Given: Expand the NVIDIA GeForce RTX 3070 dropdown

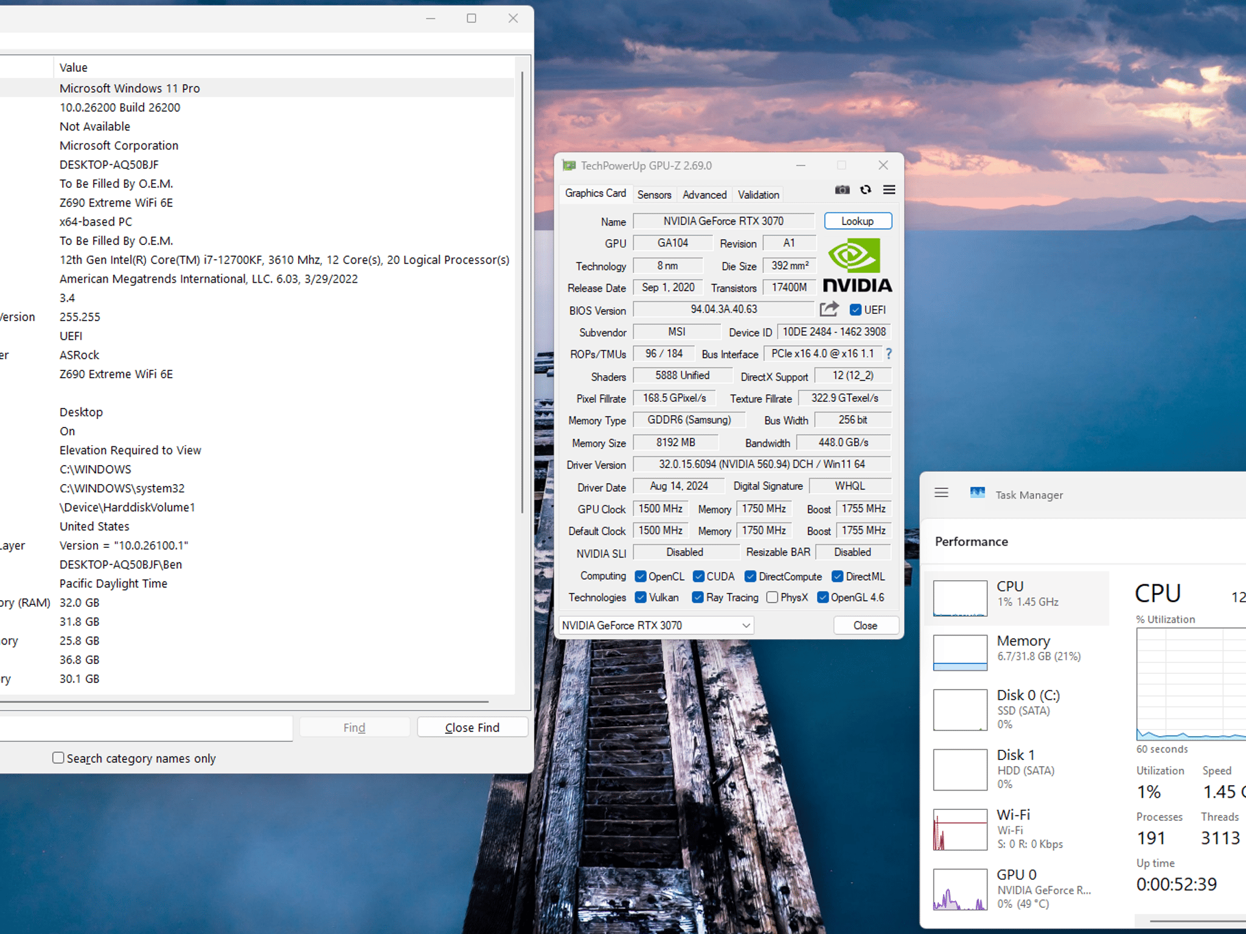Looking at the screenshot, I should (656, 625).
